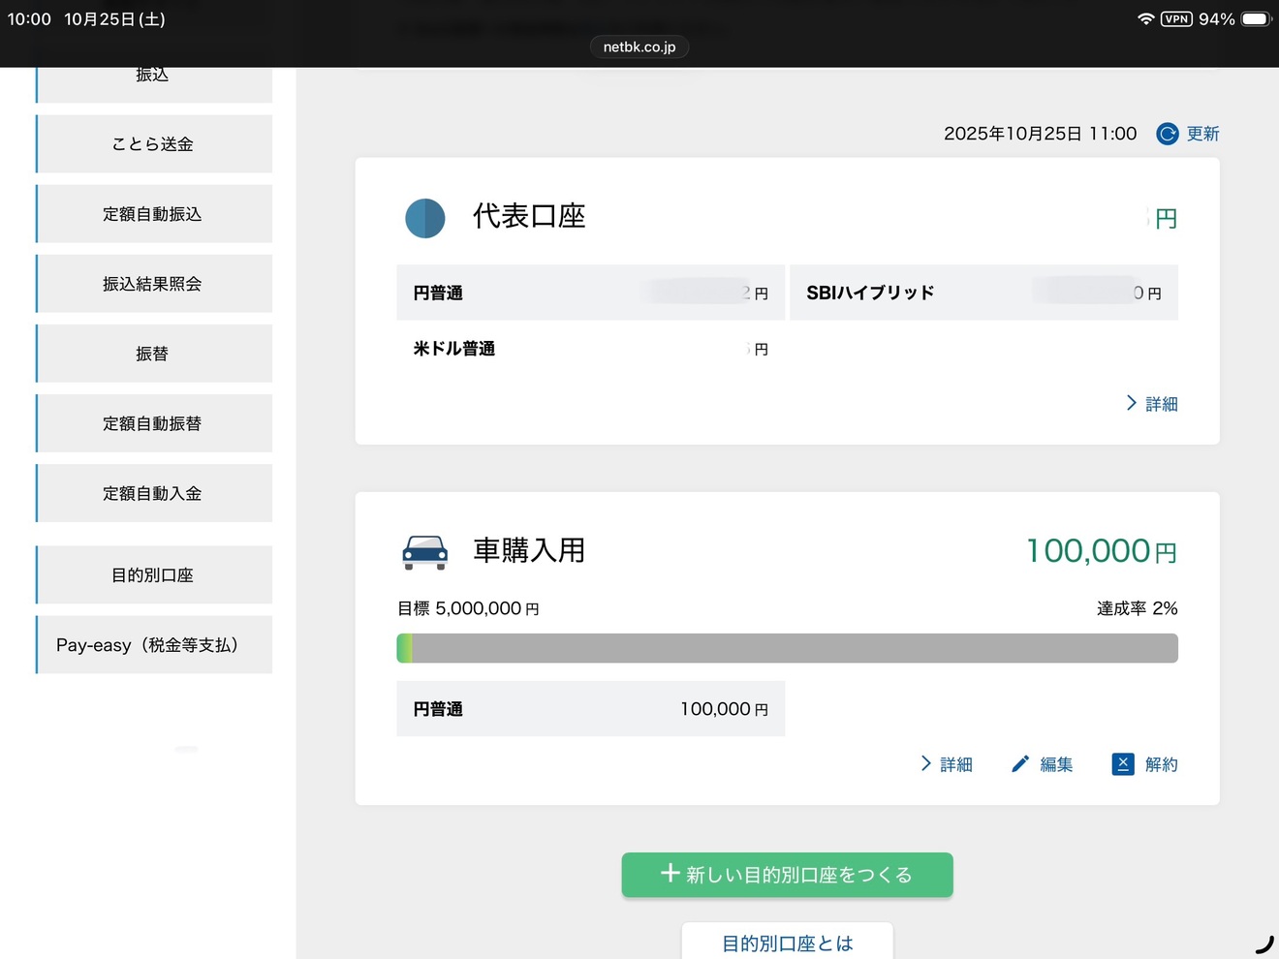Click the 編集 link text
1279x959 pixels.
[1056, 764]
